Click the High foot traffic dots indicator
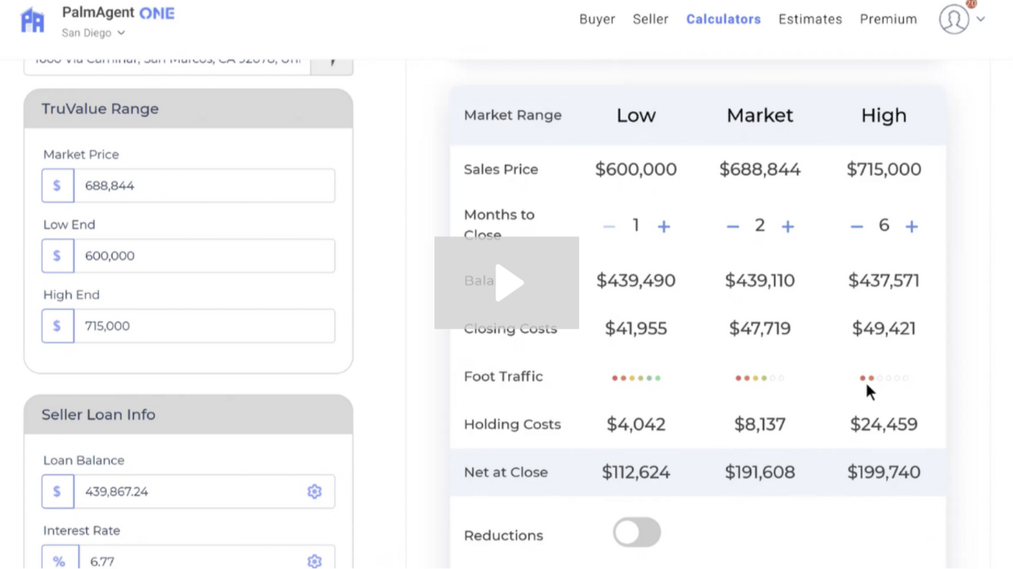1013x569 pixels. [x=884, y=378]
